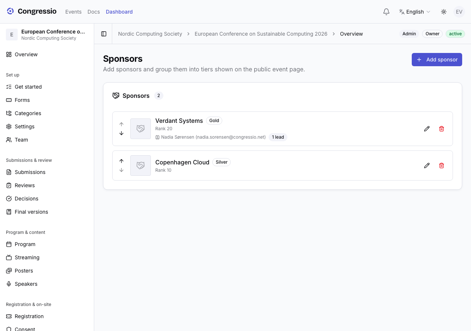Open Decisions in sidebar
Viewport: 471px width, 331px height.
click(47, 199)
